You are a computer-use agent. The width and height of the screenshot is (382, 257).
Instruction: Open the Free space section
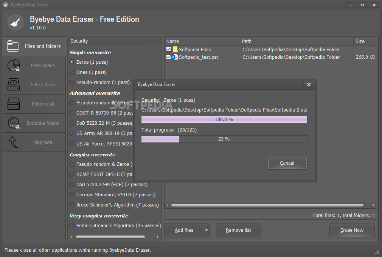tap(34, 65)
